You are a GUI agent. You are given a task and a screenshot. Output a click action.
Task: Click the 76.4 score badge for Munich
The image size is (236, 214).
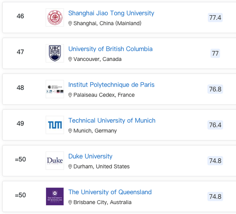click(215, 125)
